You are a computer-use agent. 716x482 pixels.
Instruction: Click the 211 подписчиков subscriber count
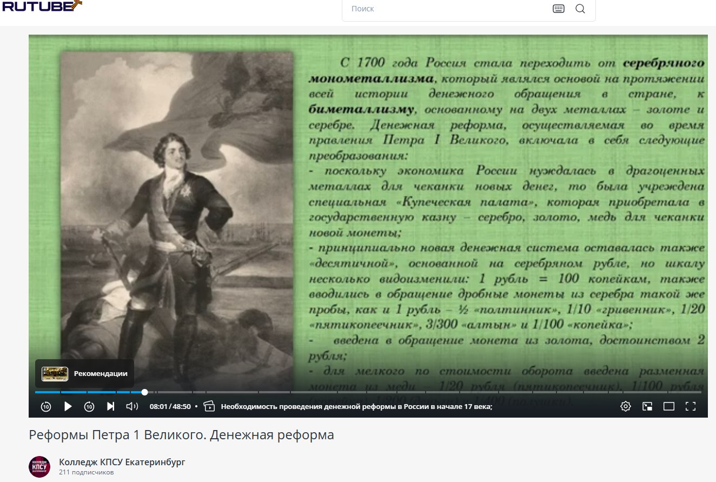(86, 472)
